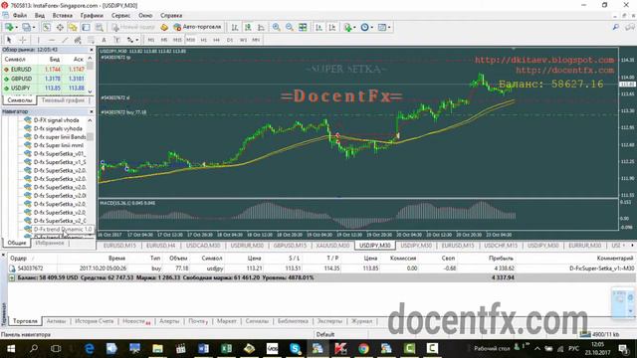Select the Horizontal Line tool
This screenshot has width=637, height=358.
pos(52,40)
